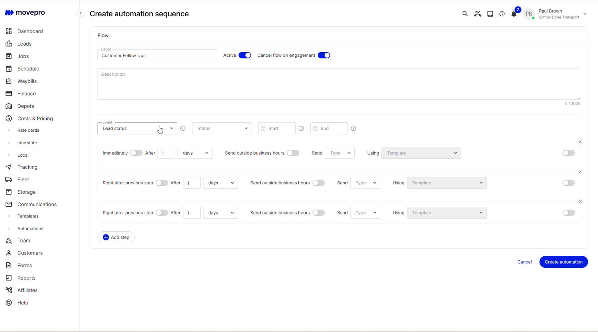The image size is (598, 332).
Task: Toggle Cancel flow on engagement switch
Action: click(324, 55)
